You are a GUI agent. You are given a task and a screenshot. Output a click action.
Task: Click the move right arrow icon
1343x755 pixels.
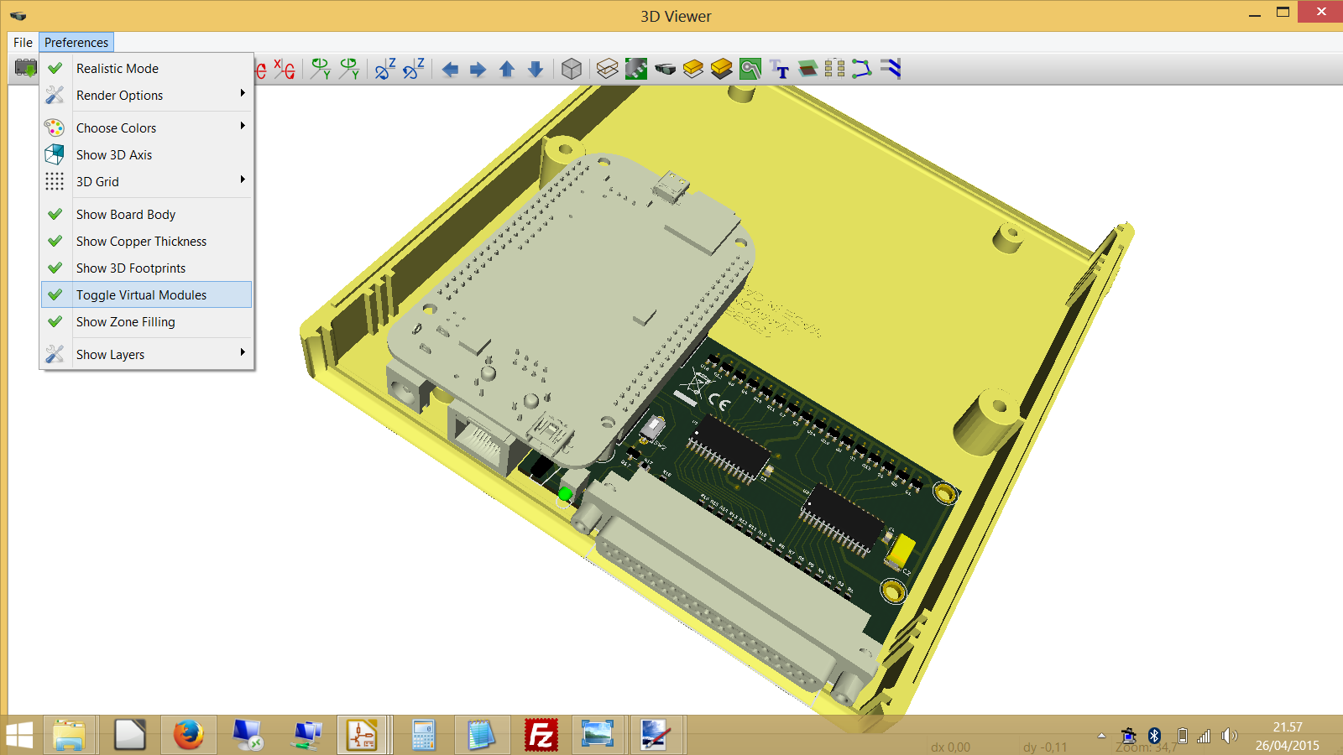pyautogui.click(x=478, y=70)
